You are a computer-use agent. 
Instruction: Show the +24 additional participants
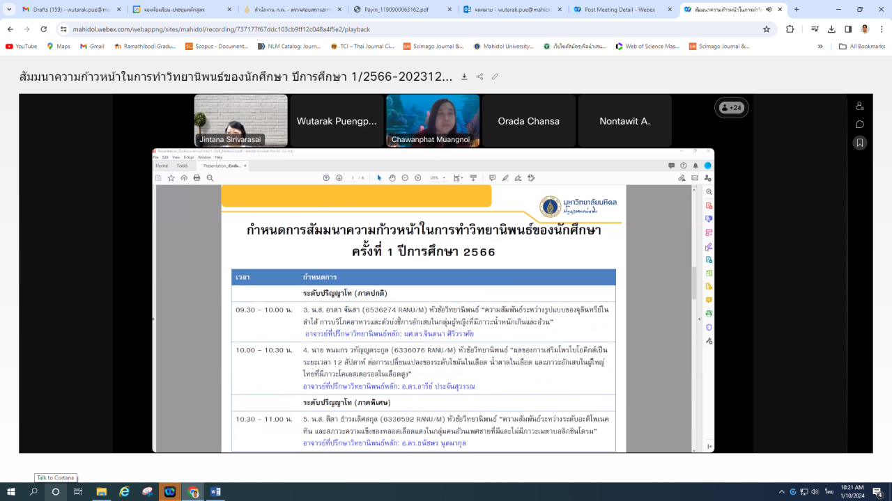tap(730, 108)
